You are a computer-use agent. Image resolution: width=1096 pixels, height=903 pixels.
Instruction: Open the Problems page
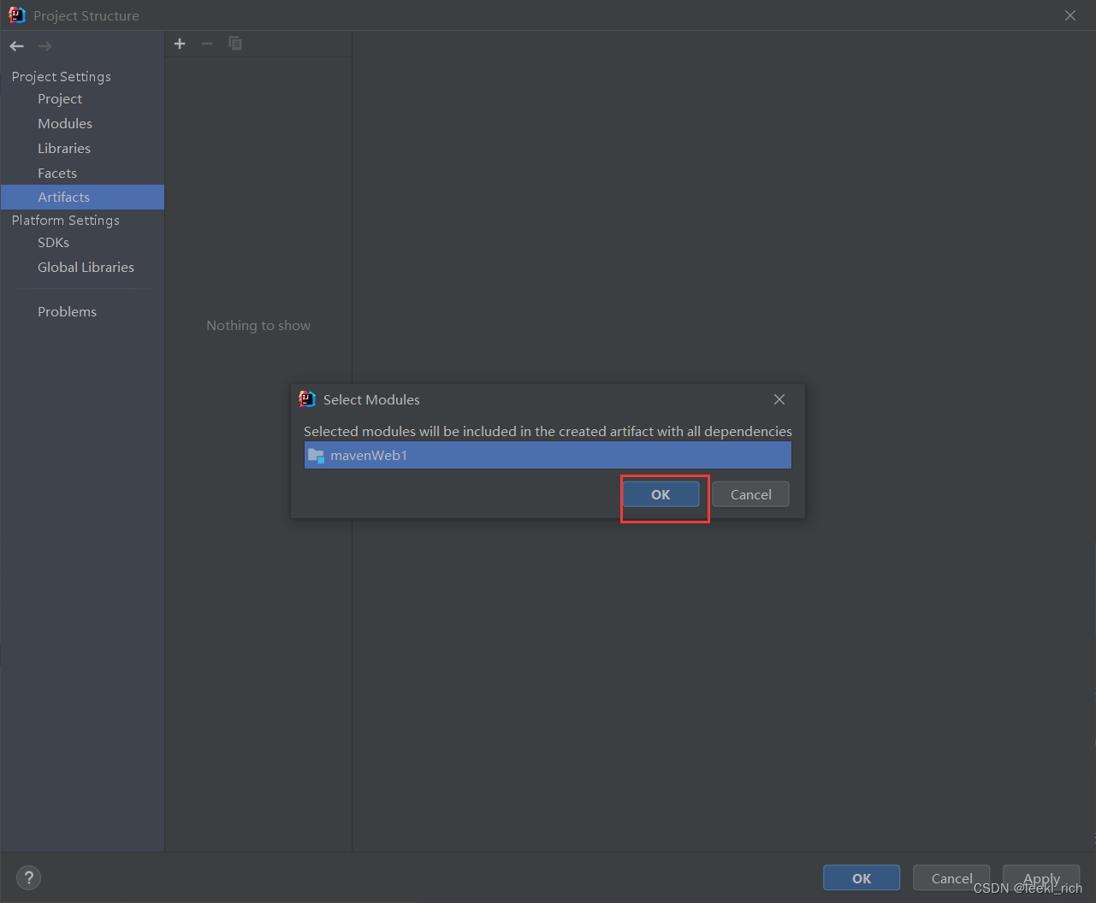[x=67, y=312]
